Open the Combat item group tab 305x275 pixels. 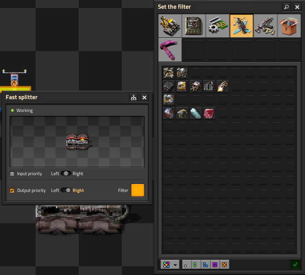265,26
